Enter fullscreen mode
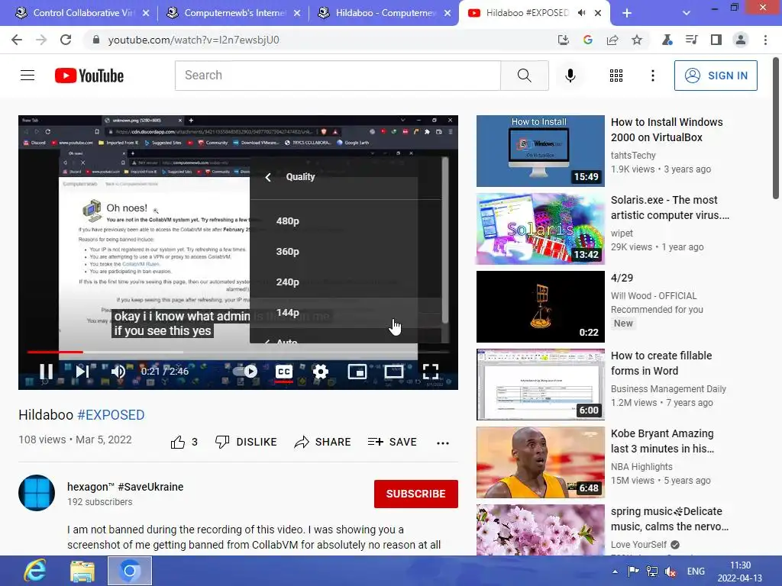This screenshot has height=586, width=782. [431, 372]
